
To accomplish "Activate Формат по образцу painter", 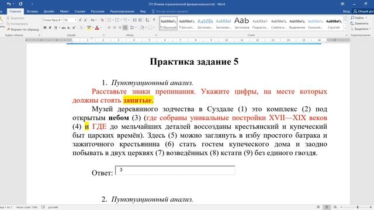I will coord(23,30).
